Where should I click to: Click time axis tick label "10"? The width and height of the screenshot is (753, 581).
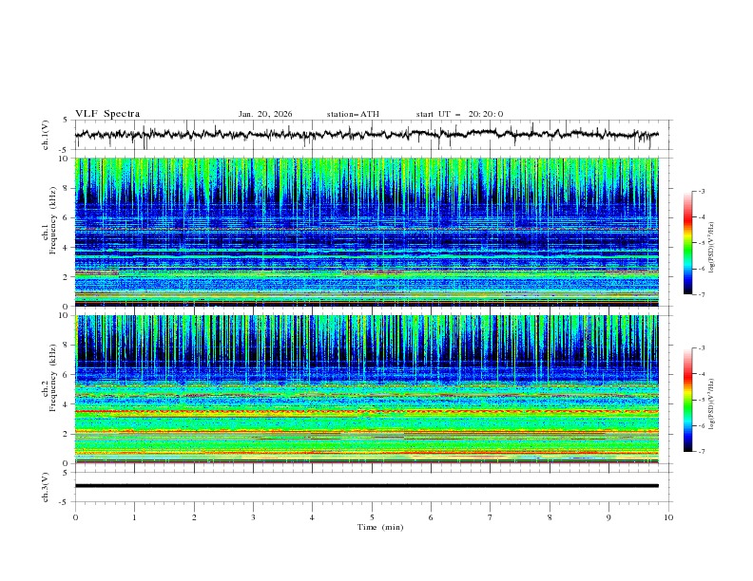point(668,517)
